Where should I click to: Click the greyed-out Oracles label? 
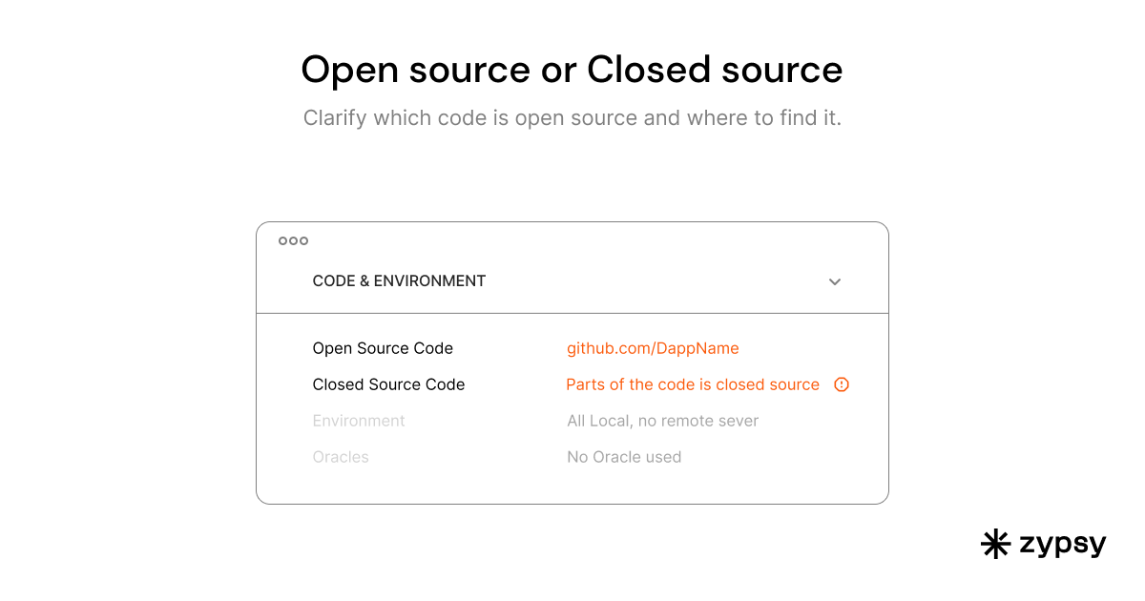click(x=341, y=457)
